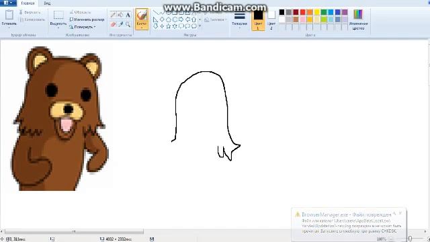Pick the pink color swatch
This screenshot has width=430, height=242.
click(303, 19)
